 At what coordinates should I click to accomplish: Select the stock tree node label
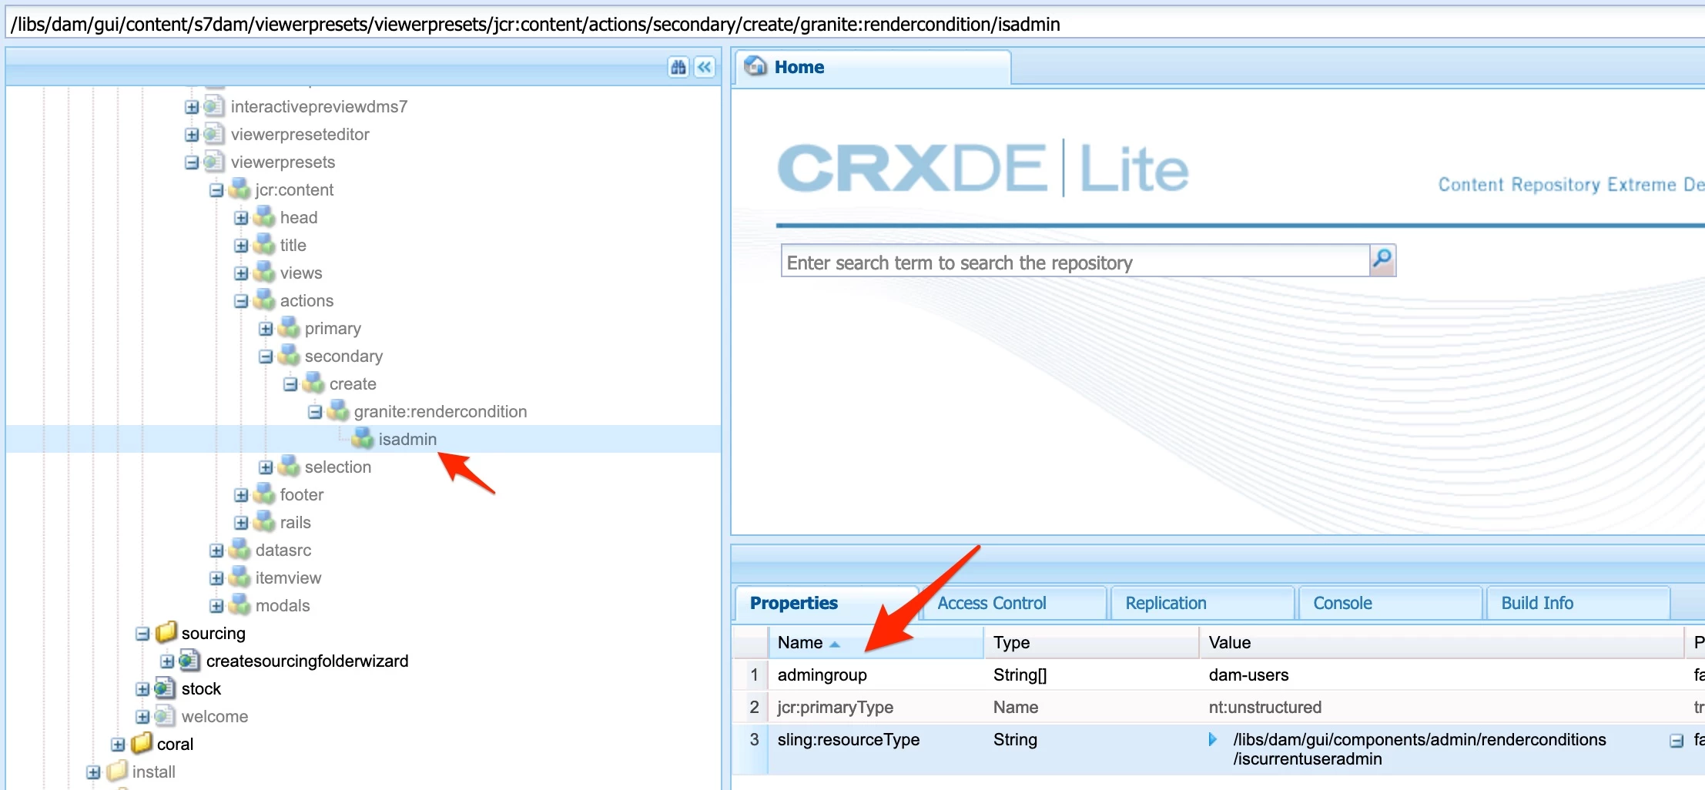click(x=201, y=688)
